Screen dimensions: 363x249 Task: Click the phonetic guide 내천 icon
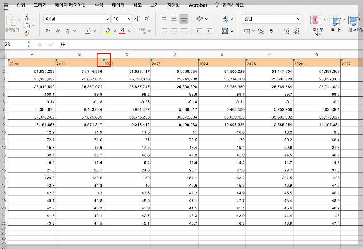coord(142,31)
